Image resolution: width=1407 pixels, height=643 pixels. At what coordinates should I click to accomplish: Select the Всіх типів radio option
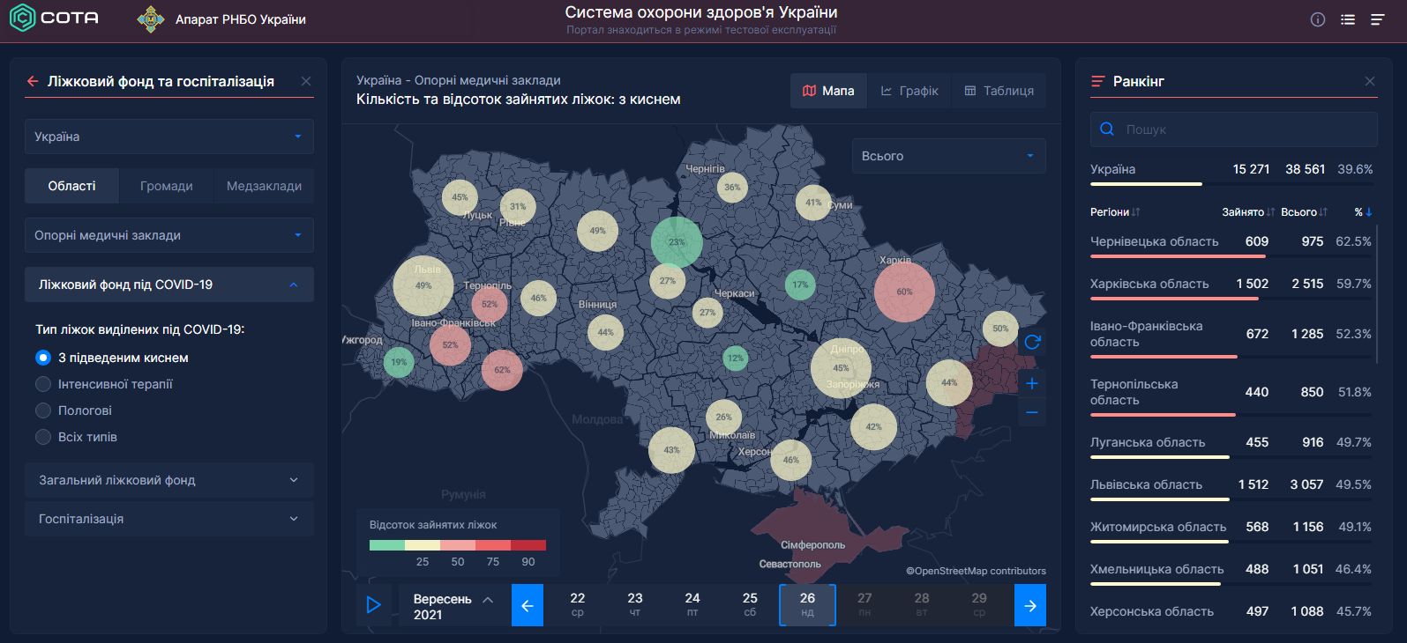point(43,437)
